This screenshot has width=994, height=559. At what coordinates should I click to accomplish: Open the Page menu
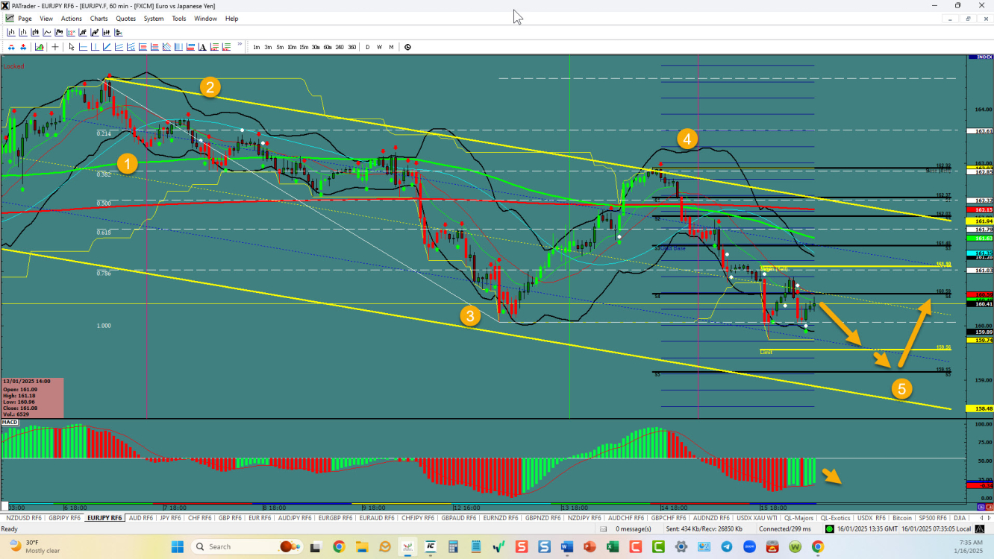tap(25, 19)
